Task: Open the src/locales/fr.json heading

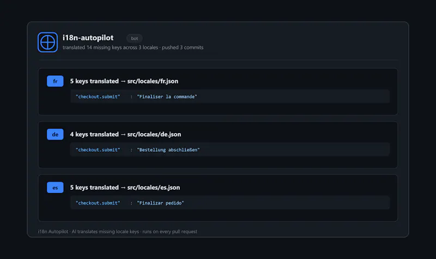Action: tap(124, 81)
